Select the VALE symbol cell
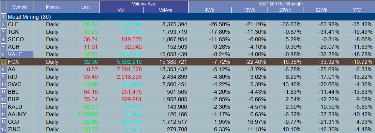 pos(20,54)
